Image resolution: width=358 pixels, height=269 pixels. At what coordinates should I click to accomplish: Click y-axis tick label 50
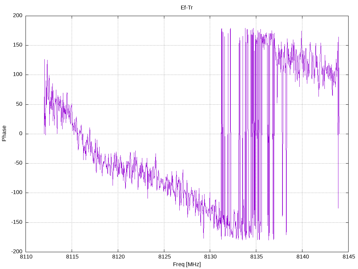tap(20, 104)
